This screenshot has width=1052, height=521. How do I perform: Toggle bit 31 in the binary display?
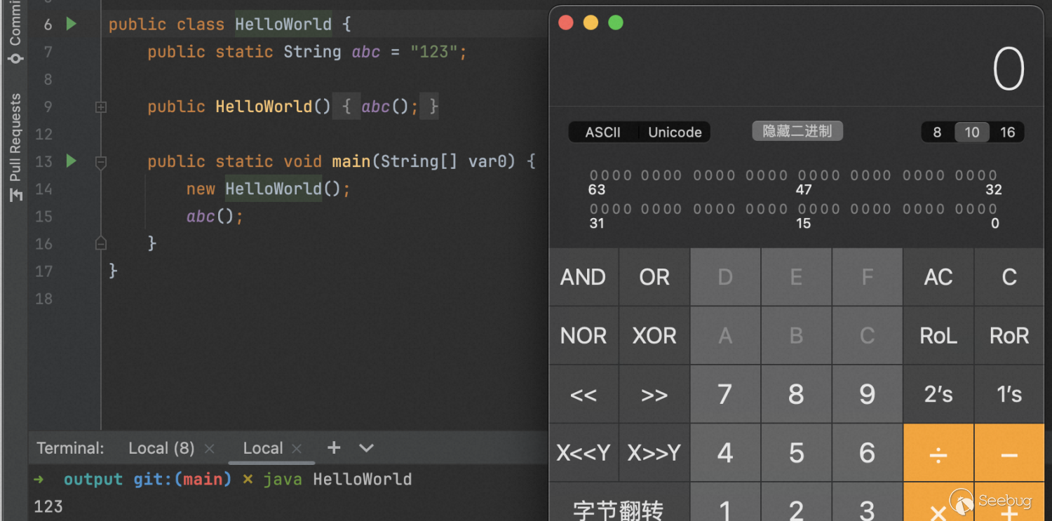point(594,209)
